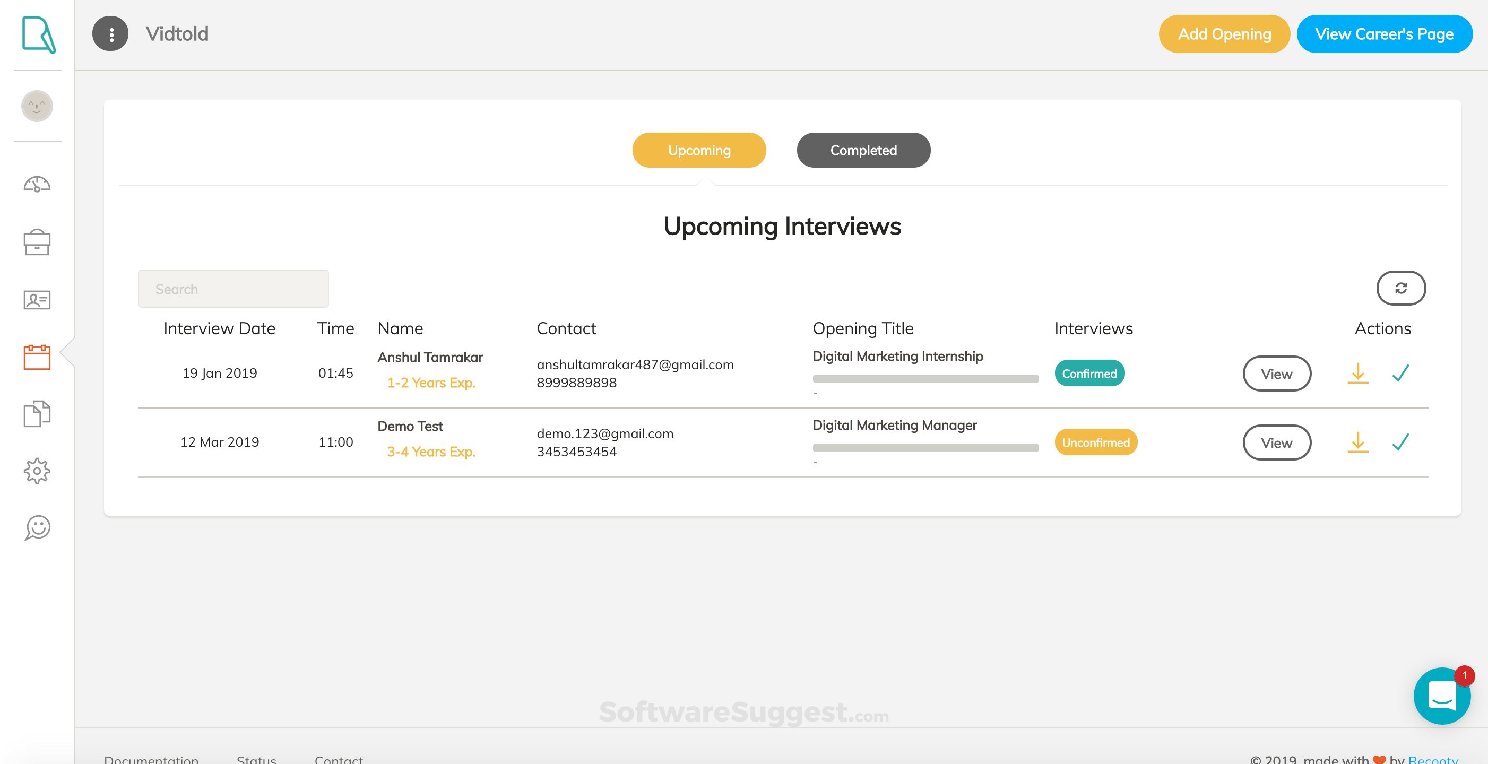
Task: Click the refresh interviews list icon
Action: coord(1401,288)
